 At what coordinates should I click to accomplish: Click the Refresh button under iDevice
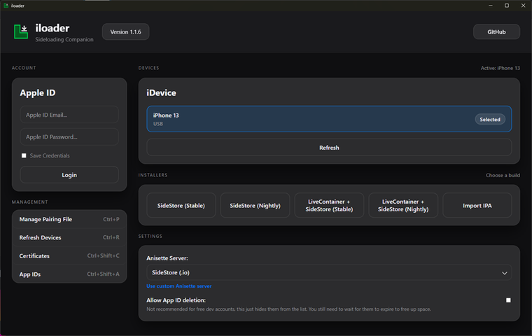pos(329,148)
